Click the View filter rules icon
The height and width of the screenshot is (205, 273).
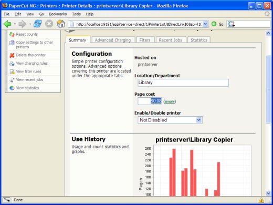click(x=12, y=71)
